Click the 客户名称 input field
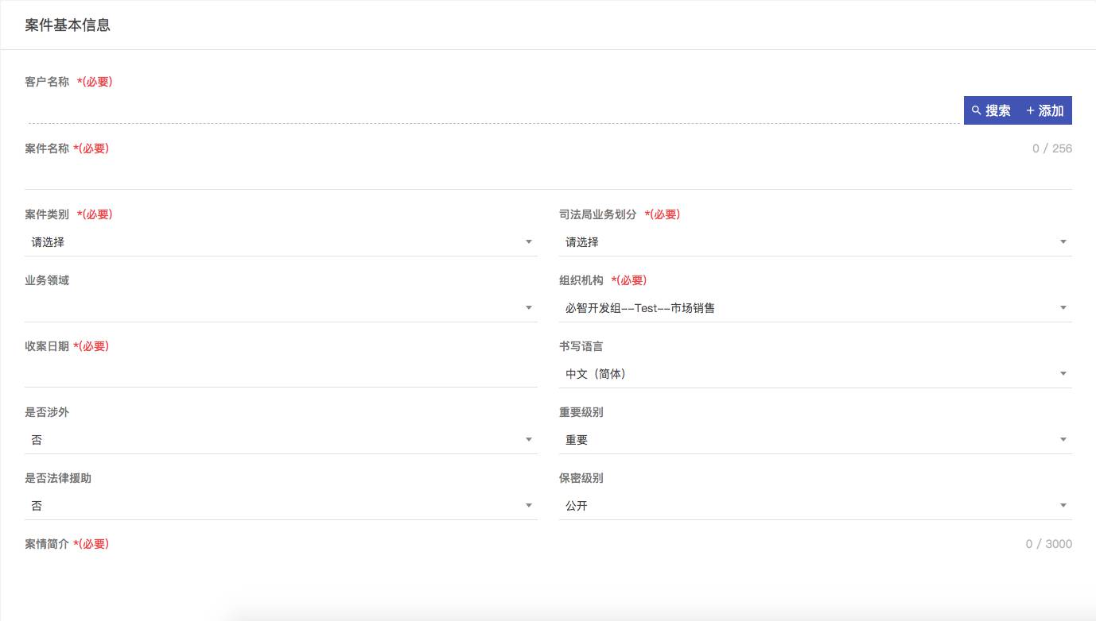Viewport: 1096px width, 621px height. coord(493,111)
